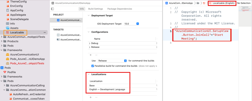Toggle Parallelize build for command-line builds

[93, 66]
